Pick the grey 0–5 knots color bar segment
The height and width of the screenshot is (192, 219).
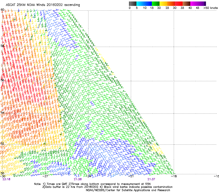pyautogui.click(x=133, y=4)
